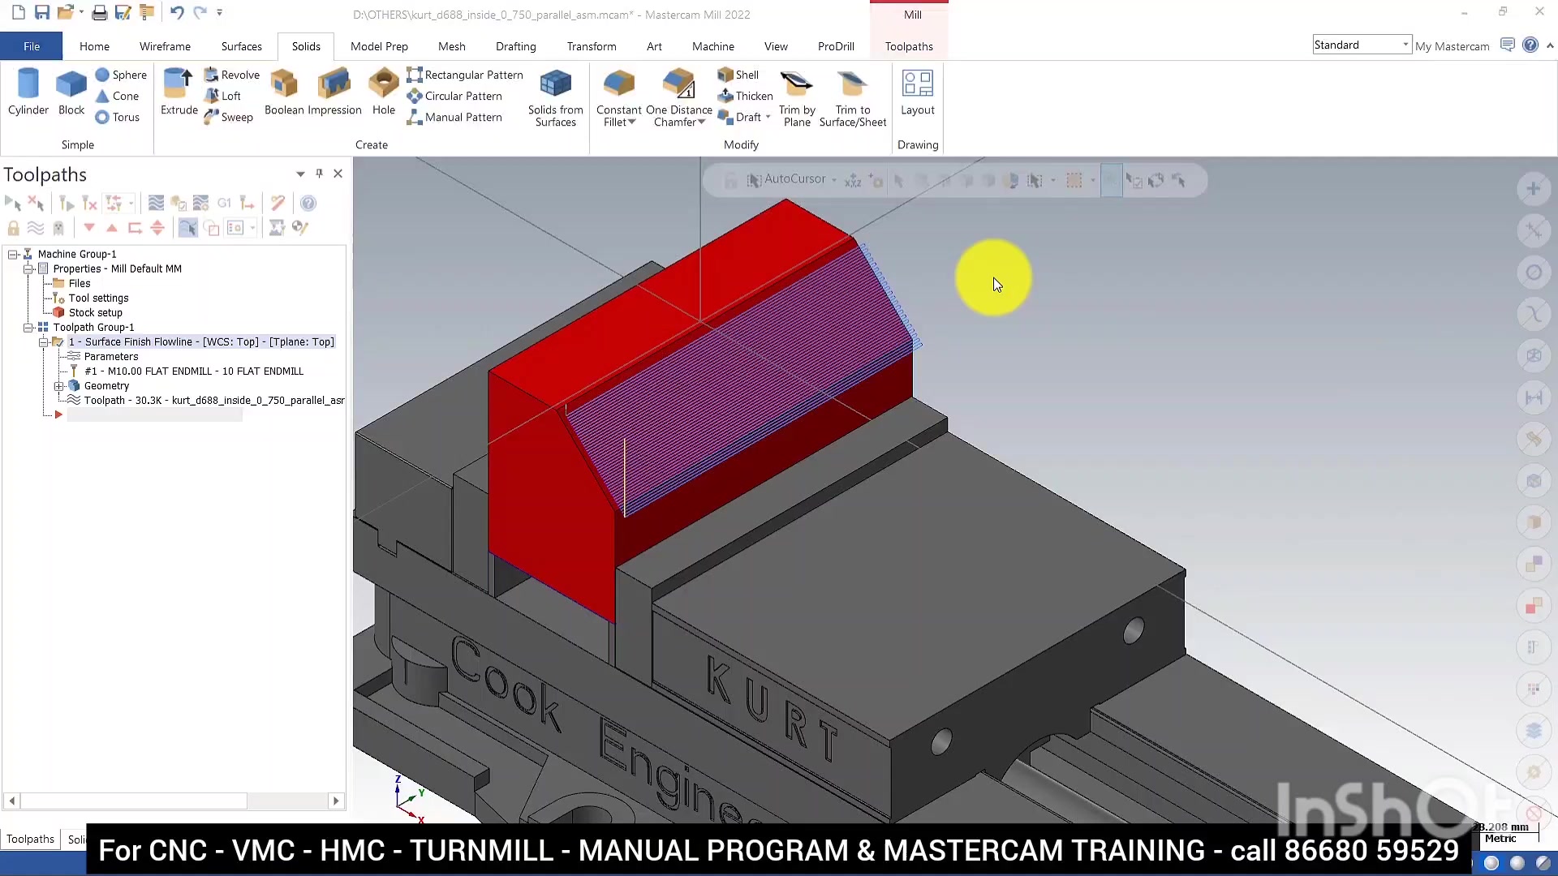Toggle toolpath display on selected operations
The image size is (1558, 876).
[x=36, y=228]
